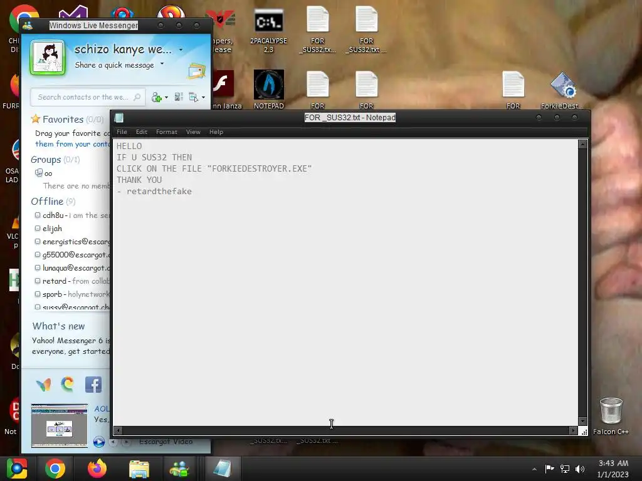Select offline contact g55000@escargot
Image resolution: width=642 pixels, height=481 pixels.
coord(72,254)
